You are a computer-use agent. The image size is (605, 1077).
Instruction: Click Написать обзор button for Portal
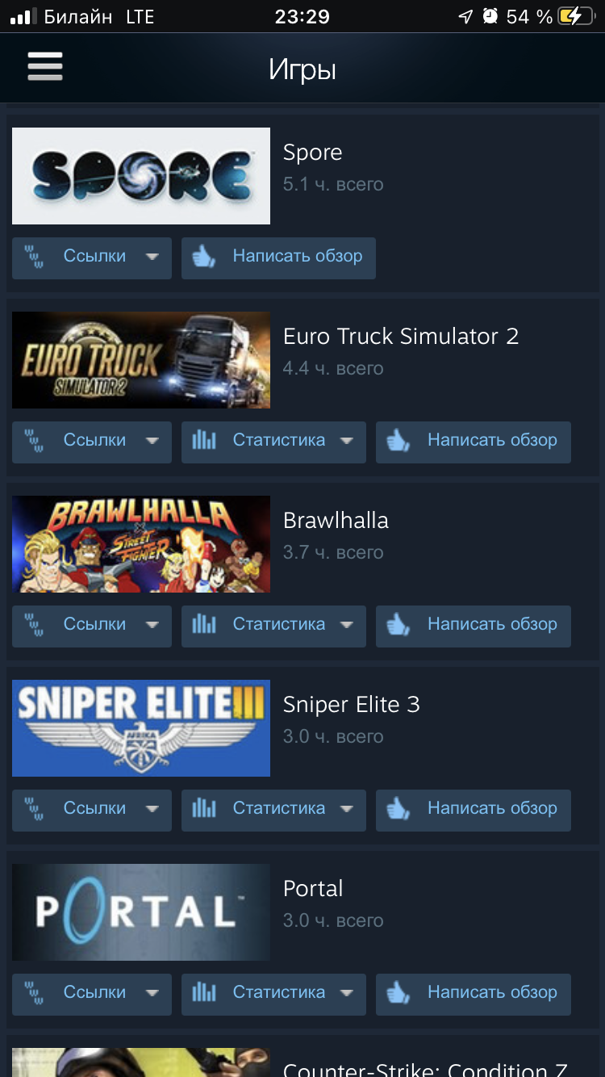(474, 993)
